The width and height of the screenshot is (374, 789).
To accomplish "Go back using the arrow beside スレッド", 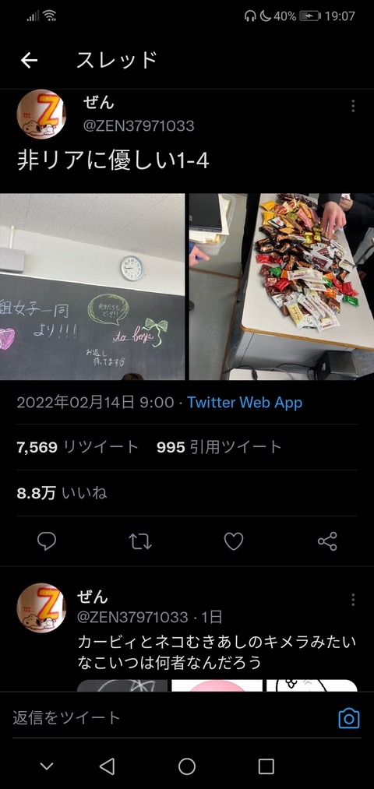I will (29, 61).
